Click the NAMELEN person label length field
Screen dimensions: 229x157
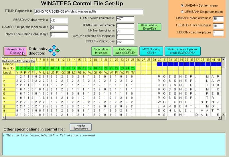pos(59,35)
